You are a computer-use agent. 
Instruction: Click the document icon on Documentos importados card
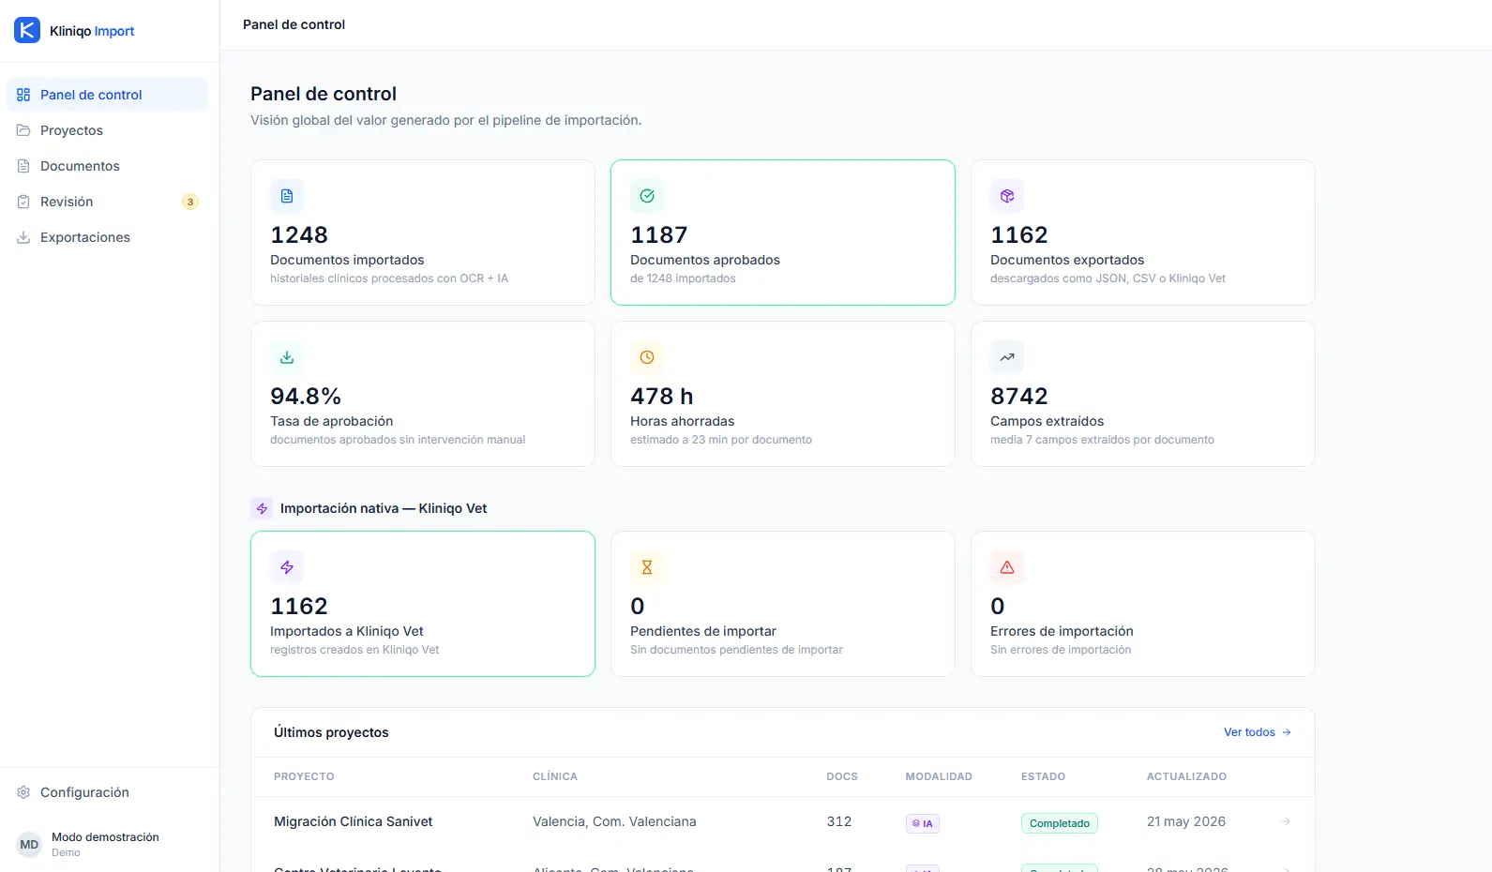tap(287, 196)
